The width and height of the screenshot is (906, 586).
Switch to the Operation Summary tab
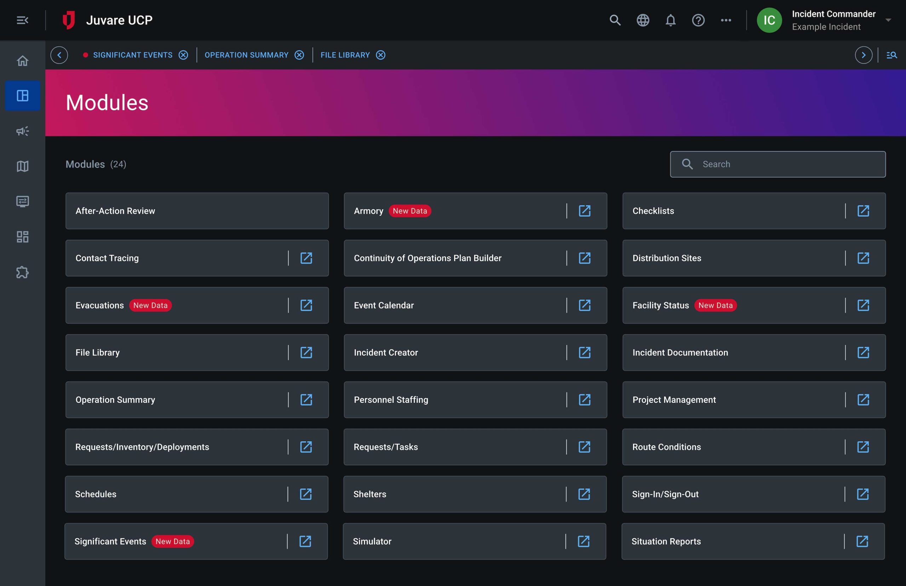pos(246,55)
